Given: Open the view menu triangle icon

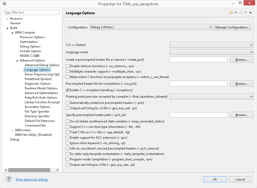Looking at the screenshot, I should tap(251, 13).
